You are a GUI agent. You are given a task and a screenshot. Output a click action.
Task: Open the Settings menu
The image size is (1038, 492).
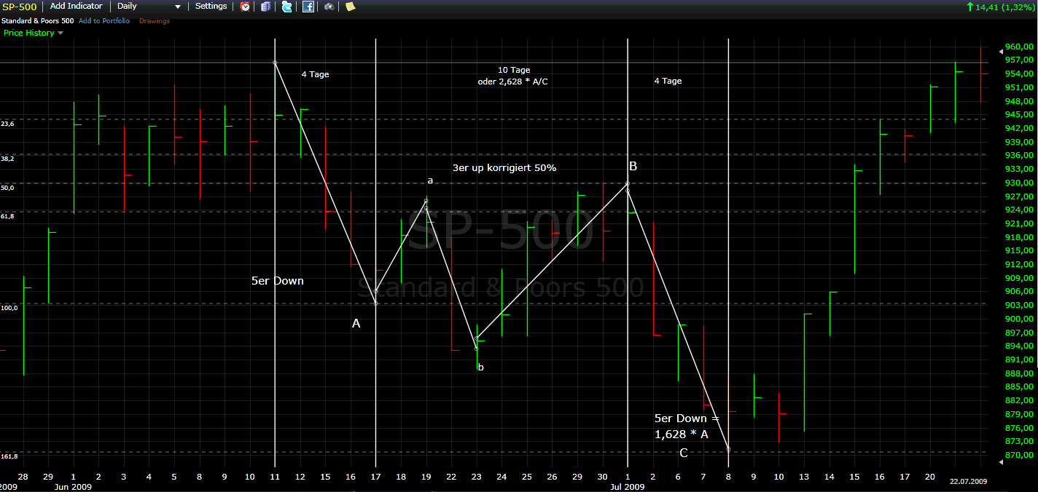(x=211, y=7)
